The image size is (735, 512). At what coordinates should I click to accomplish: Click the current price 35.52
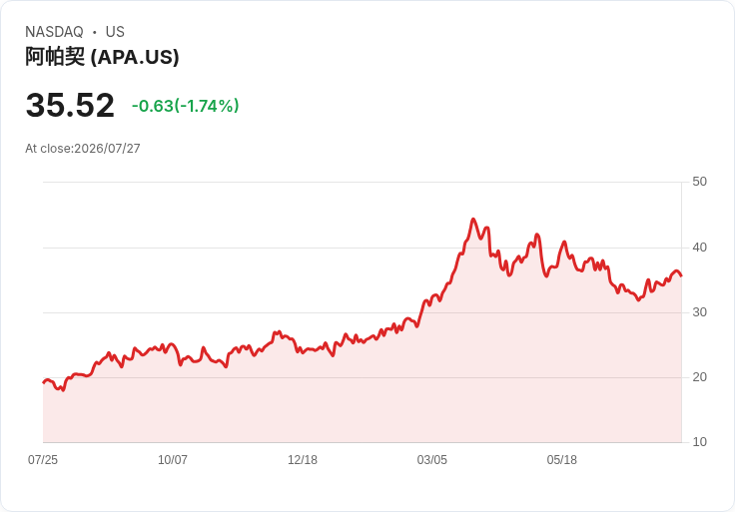(70, 105)
